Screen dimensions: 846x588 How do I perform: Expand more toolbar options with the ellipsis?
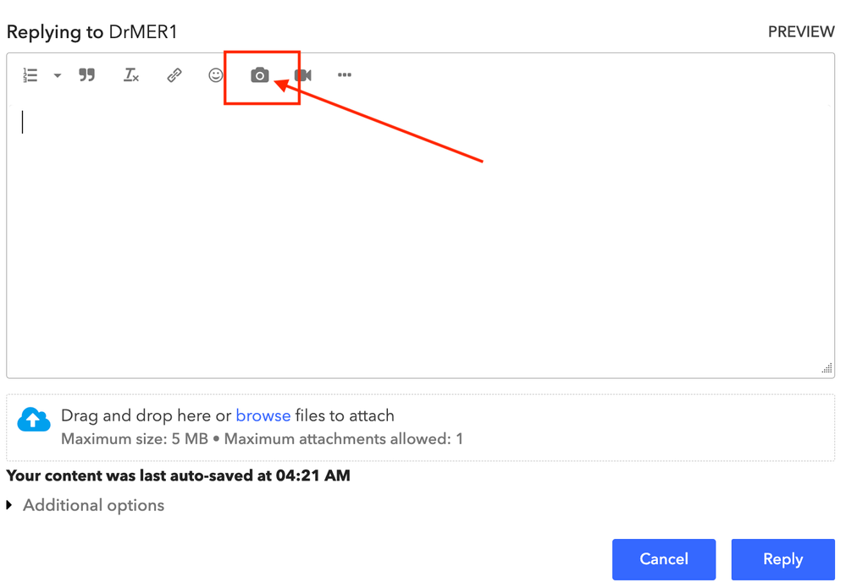coord(344,75)
